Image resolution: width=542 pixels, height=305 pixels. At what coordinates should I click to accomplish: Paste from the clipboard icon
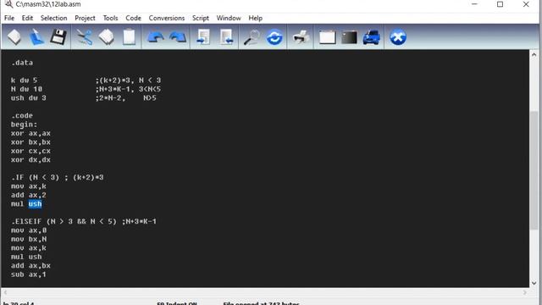pos(129,37)
